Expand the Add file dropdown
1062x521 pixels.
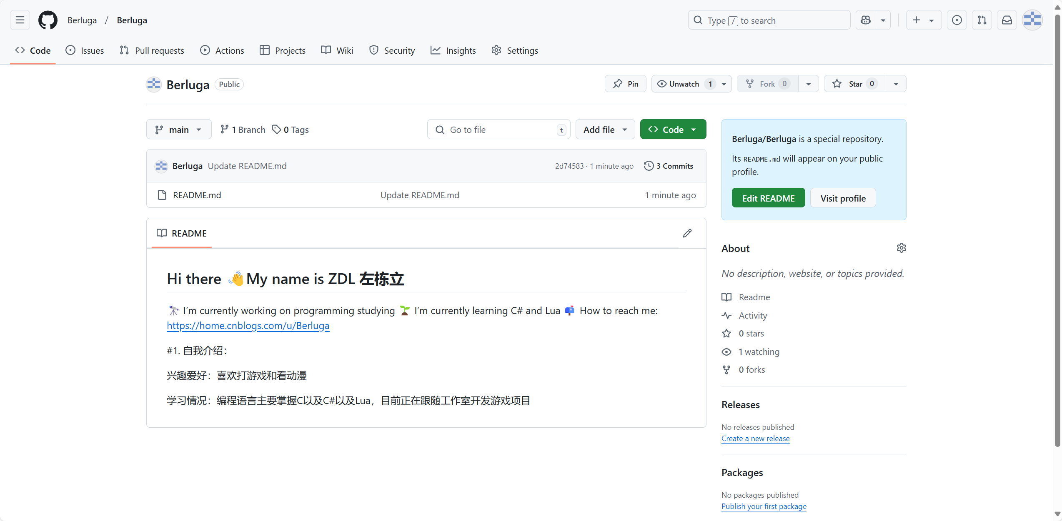click(x=605, y=130)
